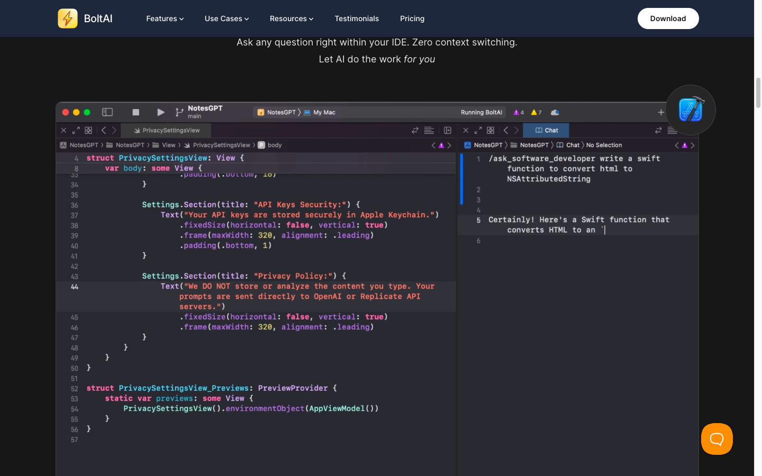This screenshot has height=476, width=762.
Task: Select the Chat editor tab
Action: point(546,130)
